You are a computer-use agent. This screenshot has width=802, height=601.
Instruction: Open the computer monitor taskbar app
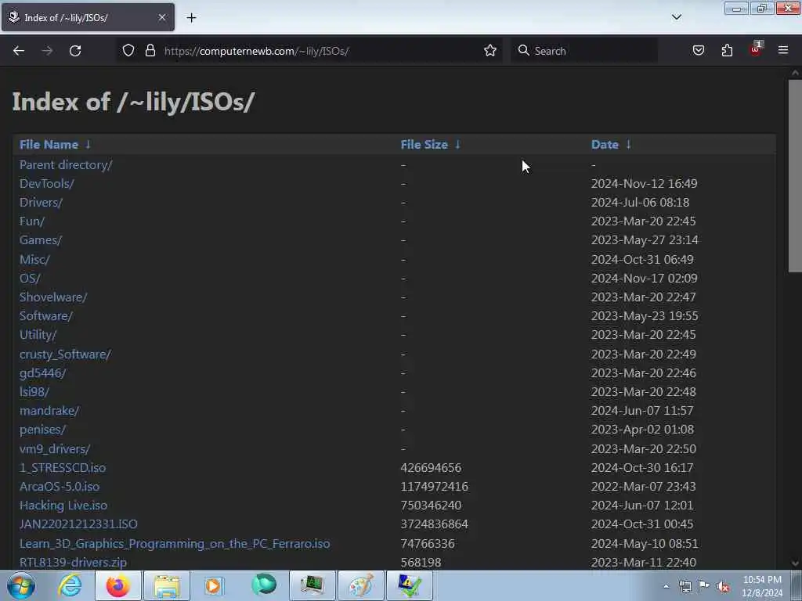(312, 585)
